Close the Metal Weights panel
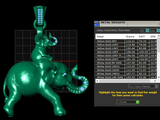This screenshot has width=160, height=120. point(159,24)
